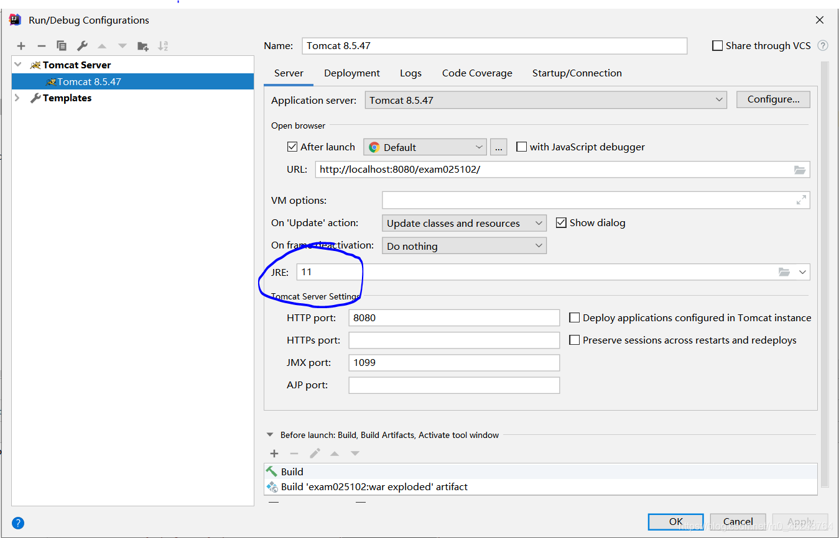This screenshot has height=538, width=839.
Task: Browse for URL folder icon
Action: coord(800,170)
